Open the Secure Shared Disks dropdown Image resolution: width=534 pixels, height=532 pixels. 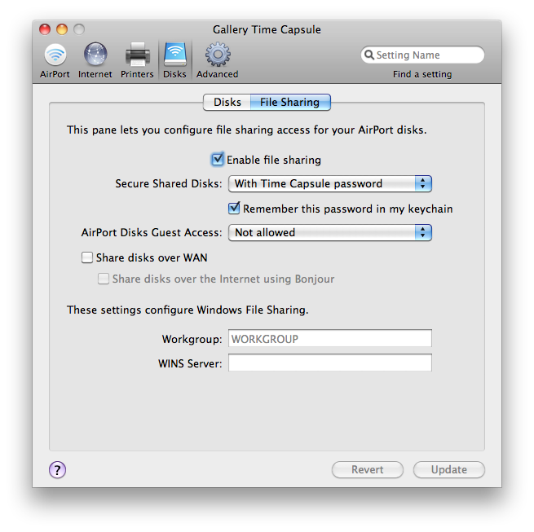pyautogui.click(x=330, y=184)
